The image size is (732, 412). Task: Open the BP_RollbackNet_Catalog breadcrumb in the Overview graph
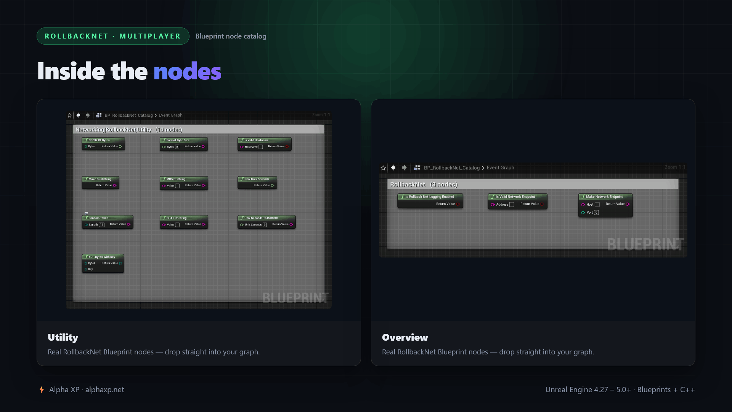click(452, 168)
